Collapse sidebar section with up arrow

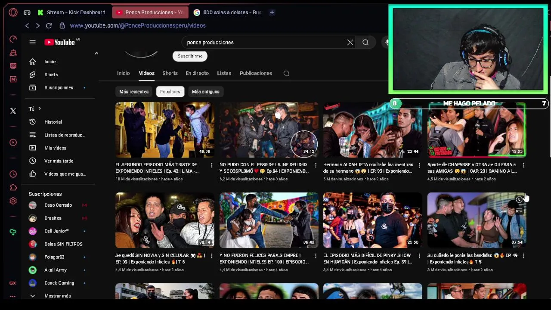pyautogui.click(x=96, y=53)
